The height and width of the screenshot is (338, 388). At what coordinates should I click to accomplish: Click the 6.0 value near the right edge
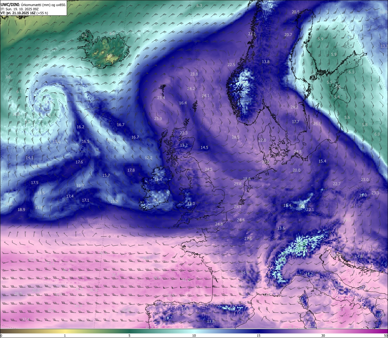(x=377, y=134)
